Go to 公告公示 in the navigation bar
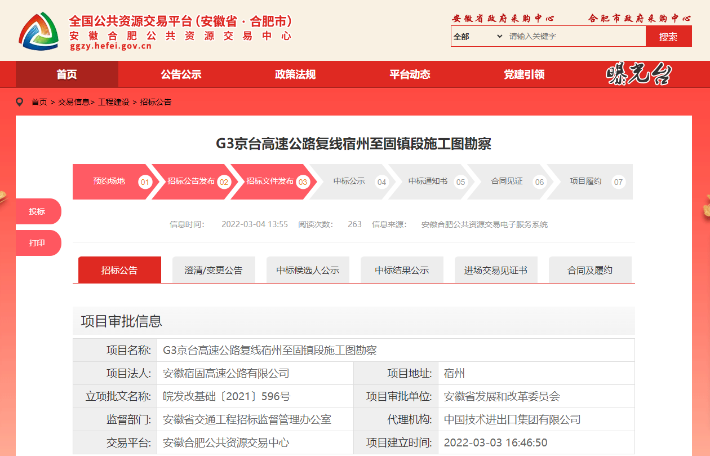 point(181,74)
